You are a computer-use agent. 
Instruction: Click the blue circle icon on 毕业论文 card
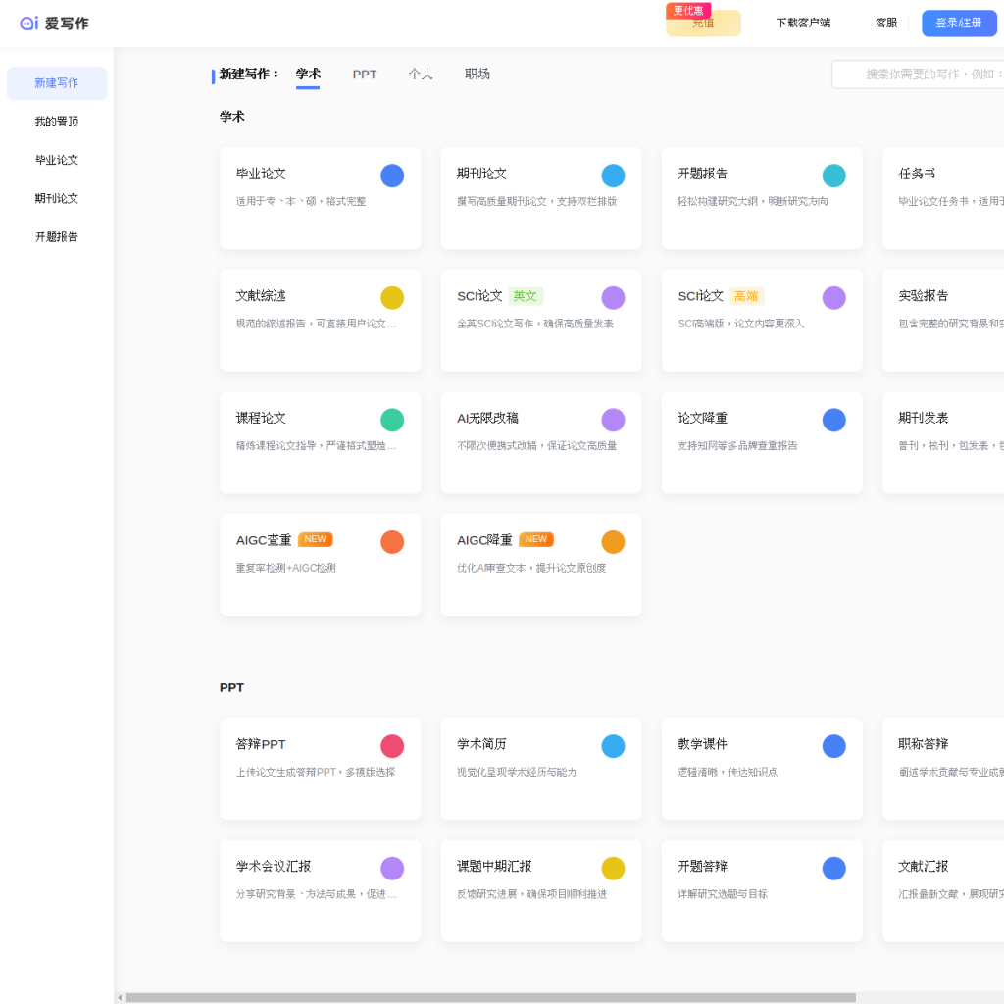(392, 176)
